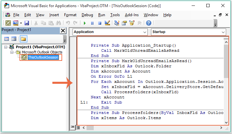The height and width of the screenshot is (134, 232).
Task: Open the Debug menu
Action: (x=87, y=15)
